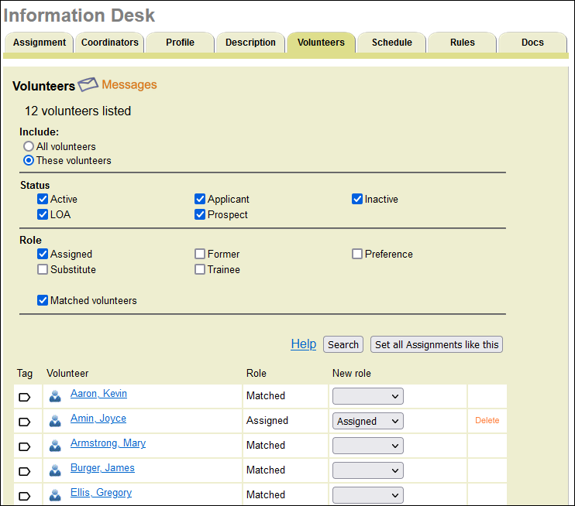Switch to the Schedule tab
Screen dimensions: 575x506
point(391,43)
